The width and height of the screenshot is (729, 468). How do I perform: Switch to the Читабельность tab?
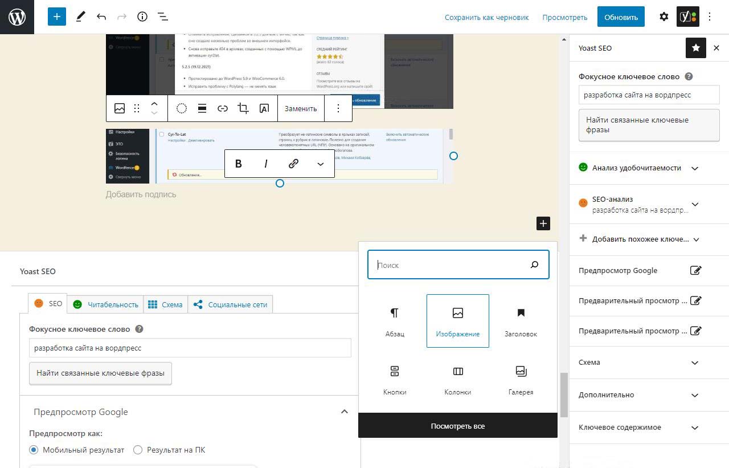click(105, 304)
